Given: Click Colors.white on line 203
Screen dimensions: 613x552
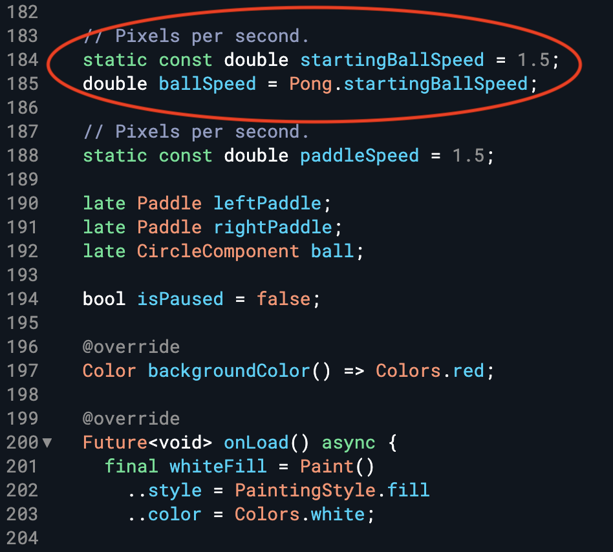Looking at the screenshot, I should point(299,515).
